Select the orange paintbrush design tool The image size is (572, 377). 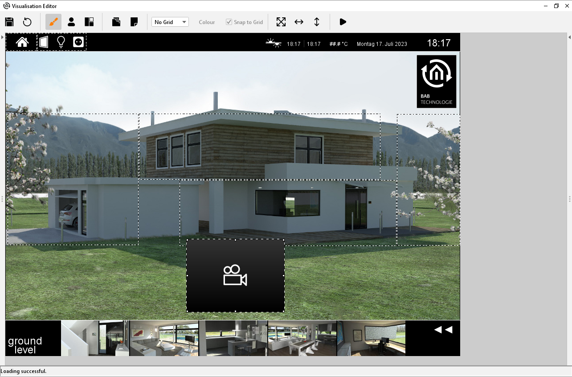pos(53,22)
